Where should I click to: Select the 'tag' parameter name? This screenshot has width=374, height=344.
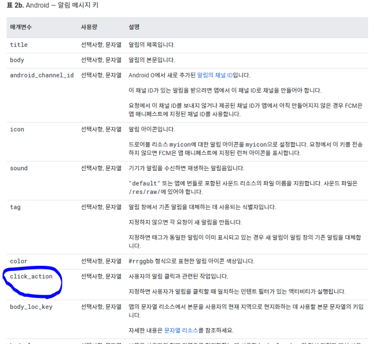click(15, 207)
